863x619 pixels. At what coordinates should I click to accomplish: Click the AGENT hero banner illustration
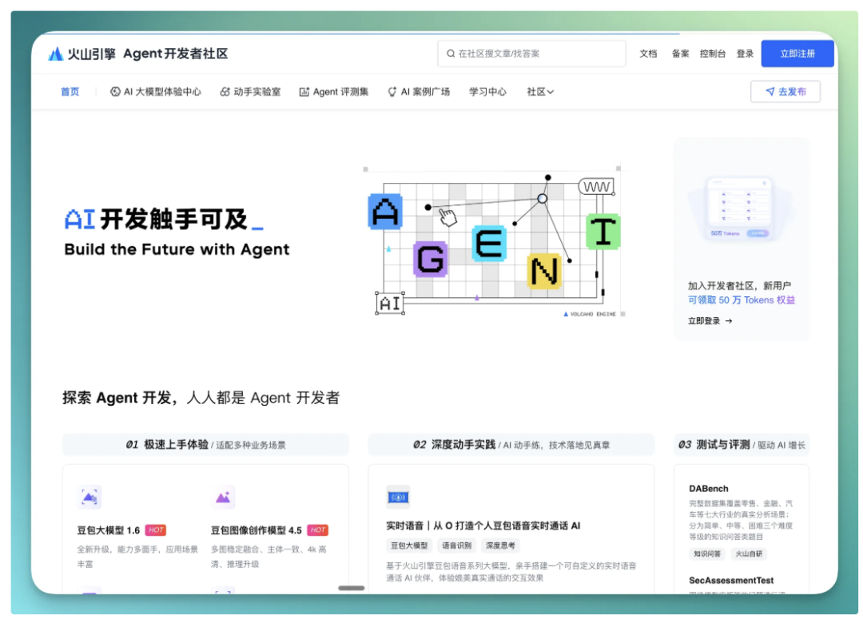tap(494, 241)
